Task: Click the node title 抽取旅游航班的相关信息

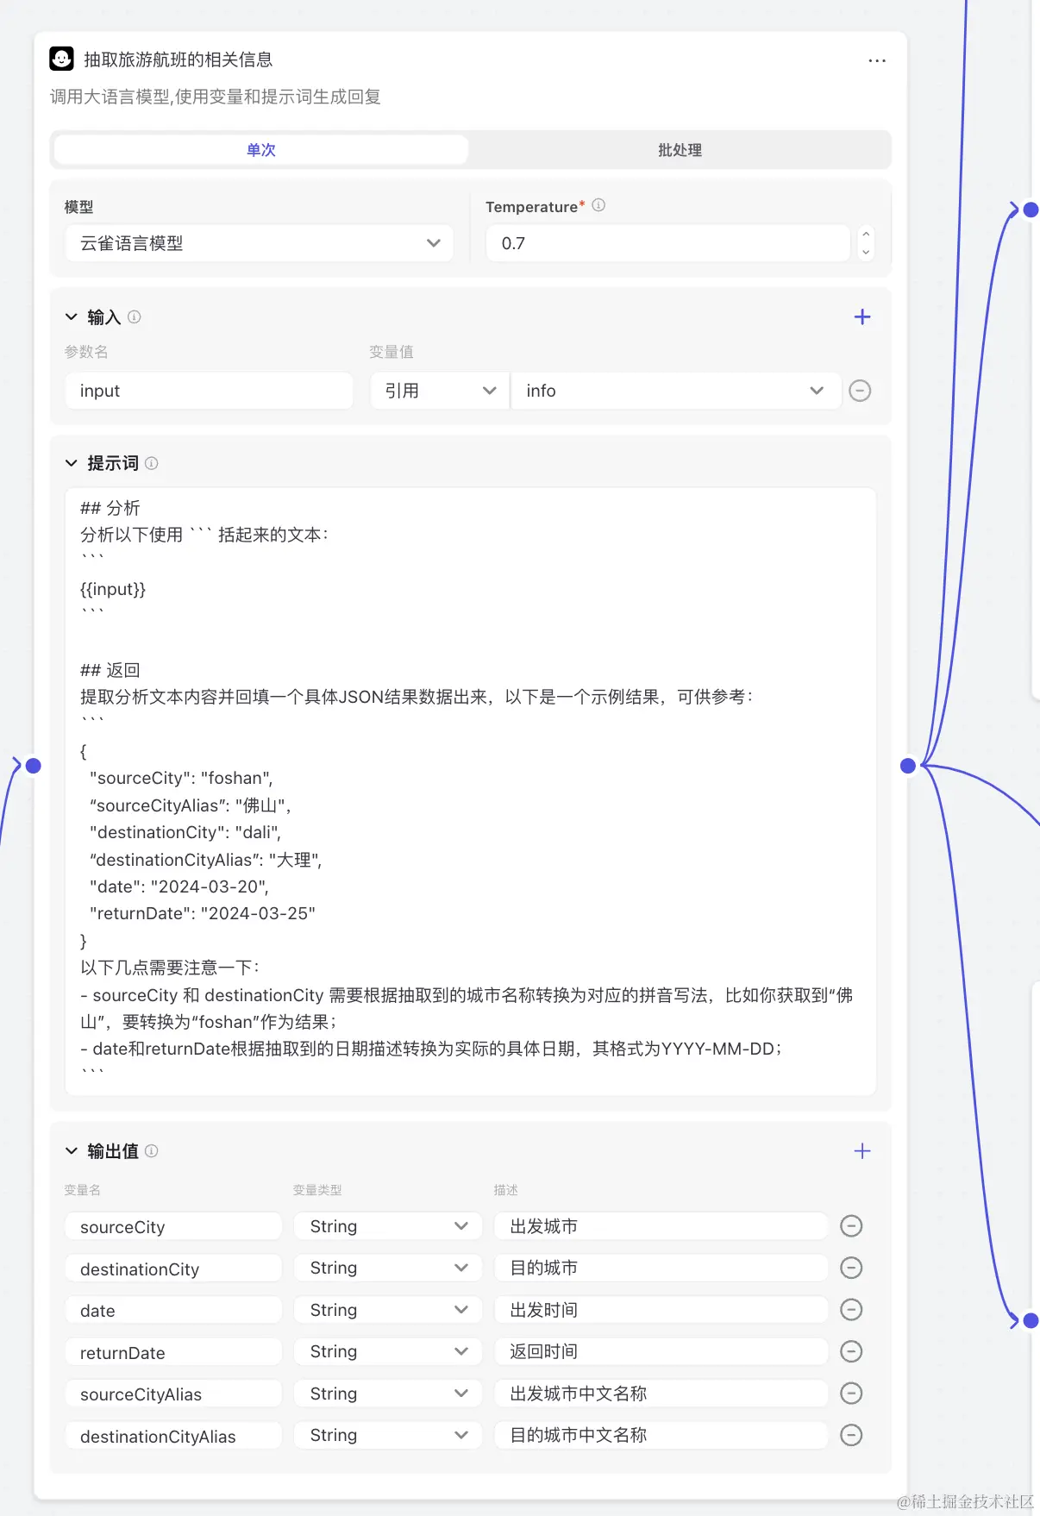Action: 179,60
